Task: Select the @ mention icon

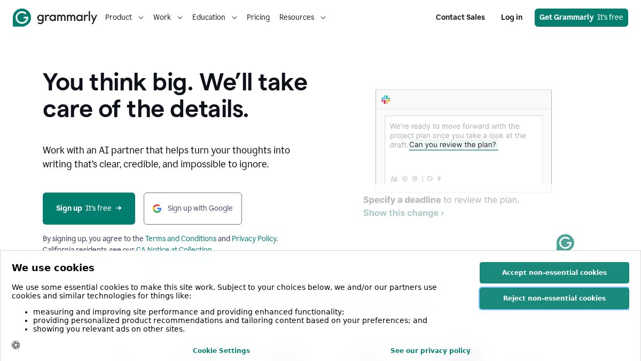Action: click(x=415, y=179)
